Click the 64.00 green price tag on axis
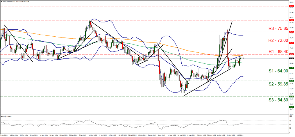Screen dimensions: 295x137 click(292, 68)
